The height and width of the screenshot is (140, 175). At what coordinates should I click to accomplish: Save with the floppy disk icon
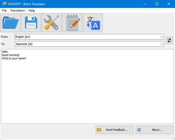click(31, 23)
